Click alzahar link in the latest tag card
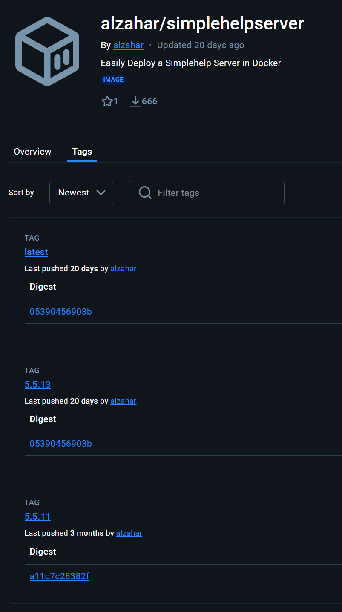Image resolution: width=342 pixels, height=612 pixels. click(x=123, y=269)
